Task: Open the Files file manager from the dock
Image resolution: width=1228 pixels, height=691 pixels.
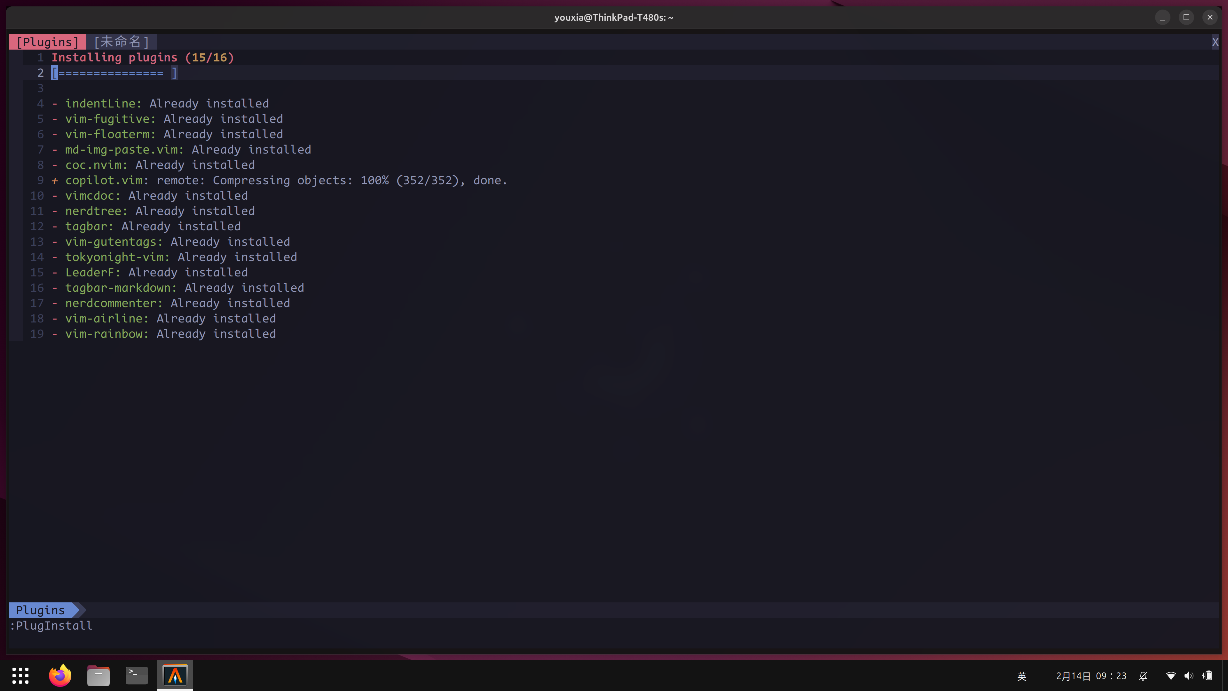Action: 98,675
